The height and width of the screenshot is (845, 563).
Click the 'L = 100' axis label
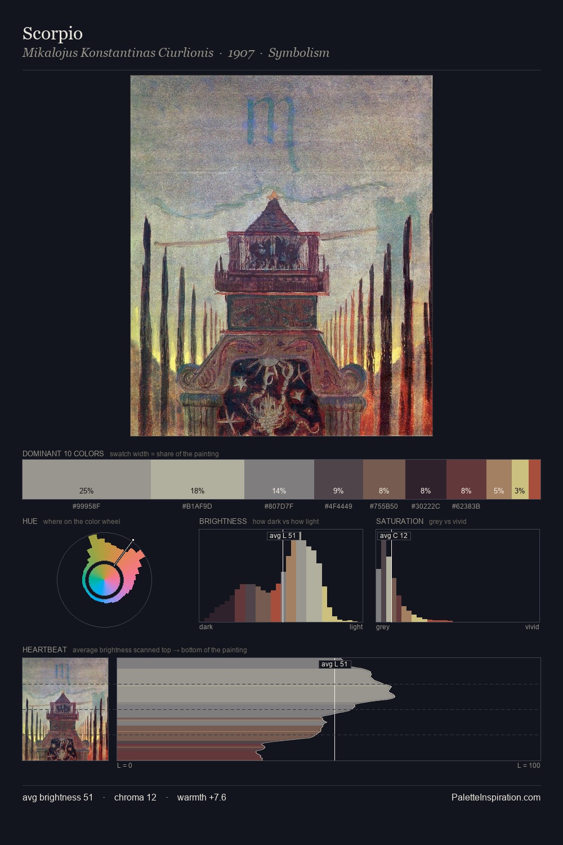[x=529, y=766]
